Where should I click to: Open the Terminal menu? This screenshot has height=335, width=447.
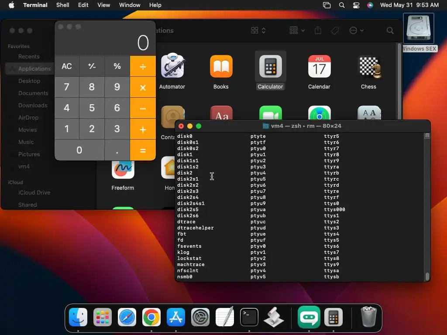click(35, 5)
